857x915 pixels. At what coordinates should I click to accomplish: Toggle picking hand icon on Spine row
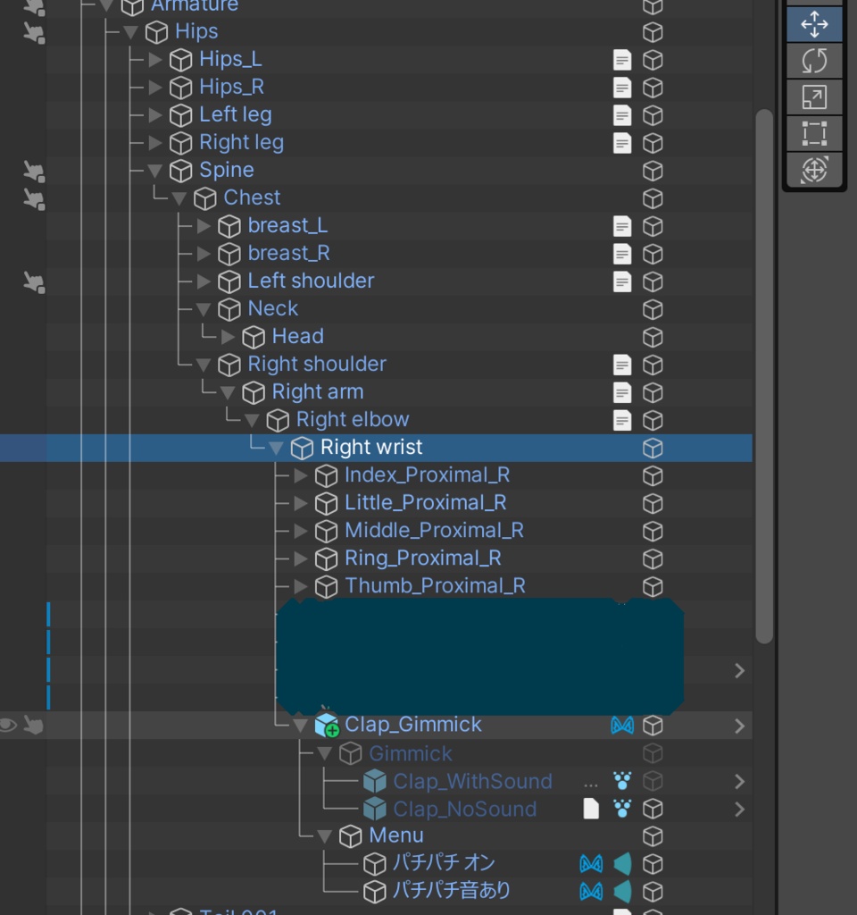click(x=34, y=171)
